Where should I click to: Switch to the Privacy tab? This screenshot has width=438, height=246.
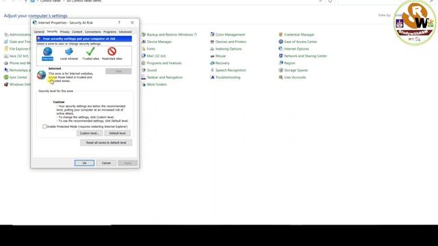tap(64, 32)
